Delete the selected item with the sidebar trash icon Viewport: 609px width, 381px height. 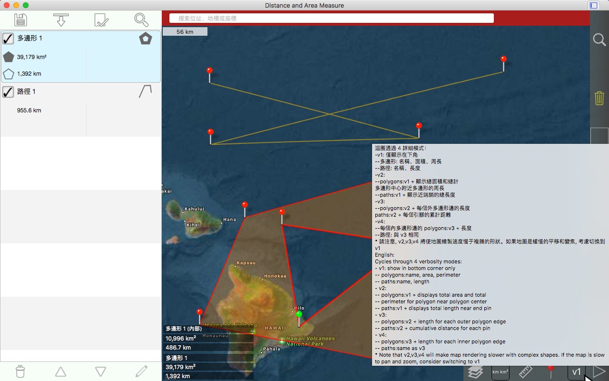click(x=20, y=371)
